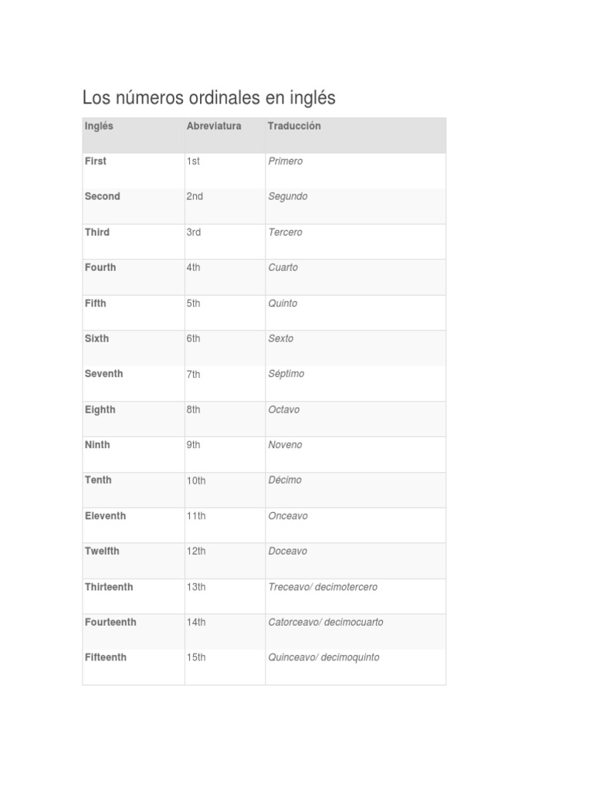Image resolution: width=593 pixels, height=791 pixels.
Task: Click the title "Los números ordinales en inglés"
Action: pos(208,99)
